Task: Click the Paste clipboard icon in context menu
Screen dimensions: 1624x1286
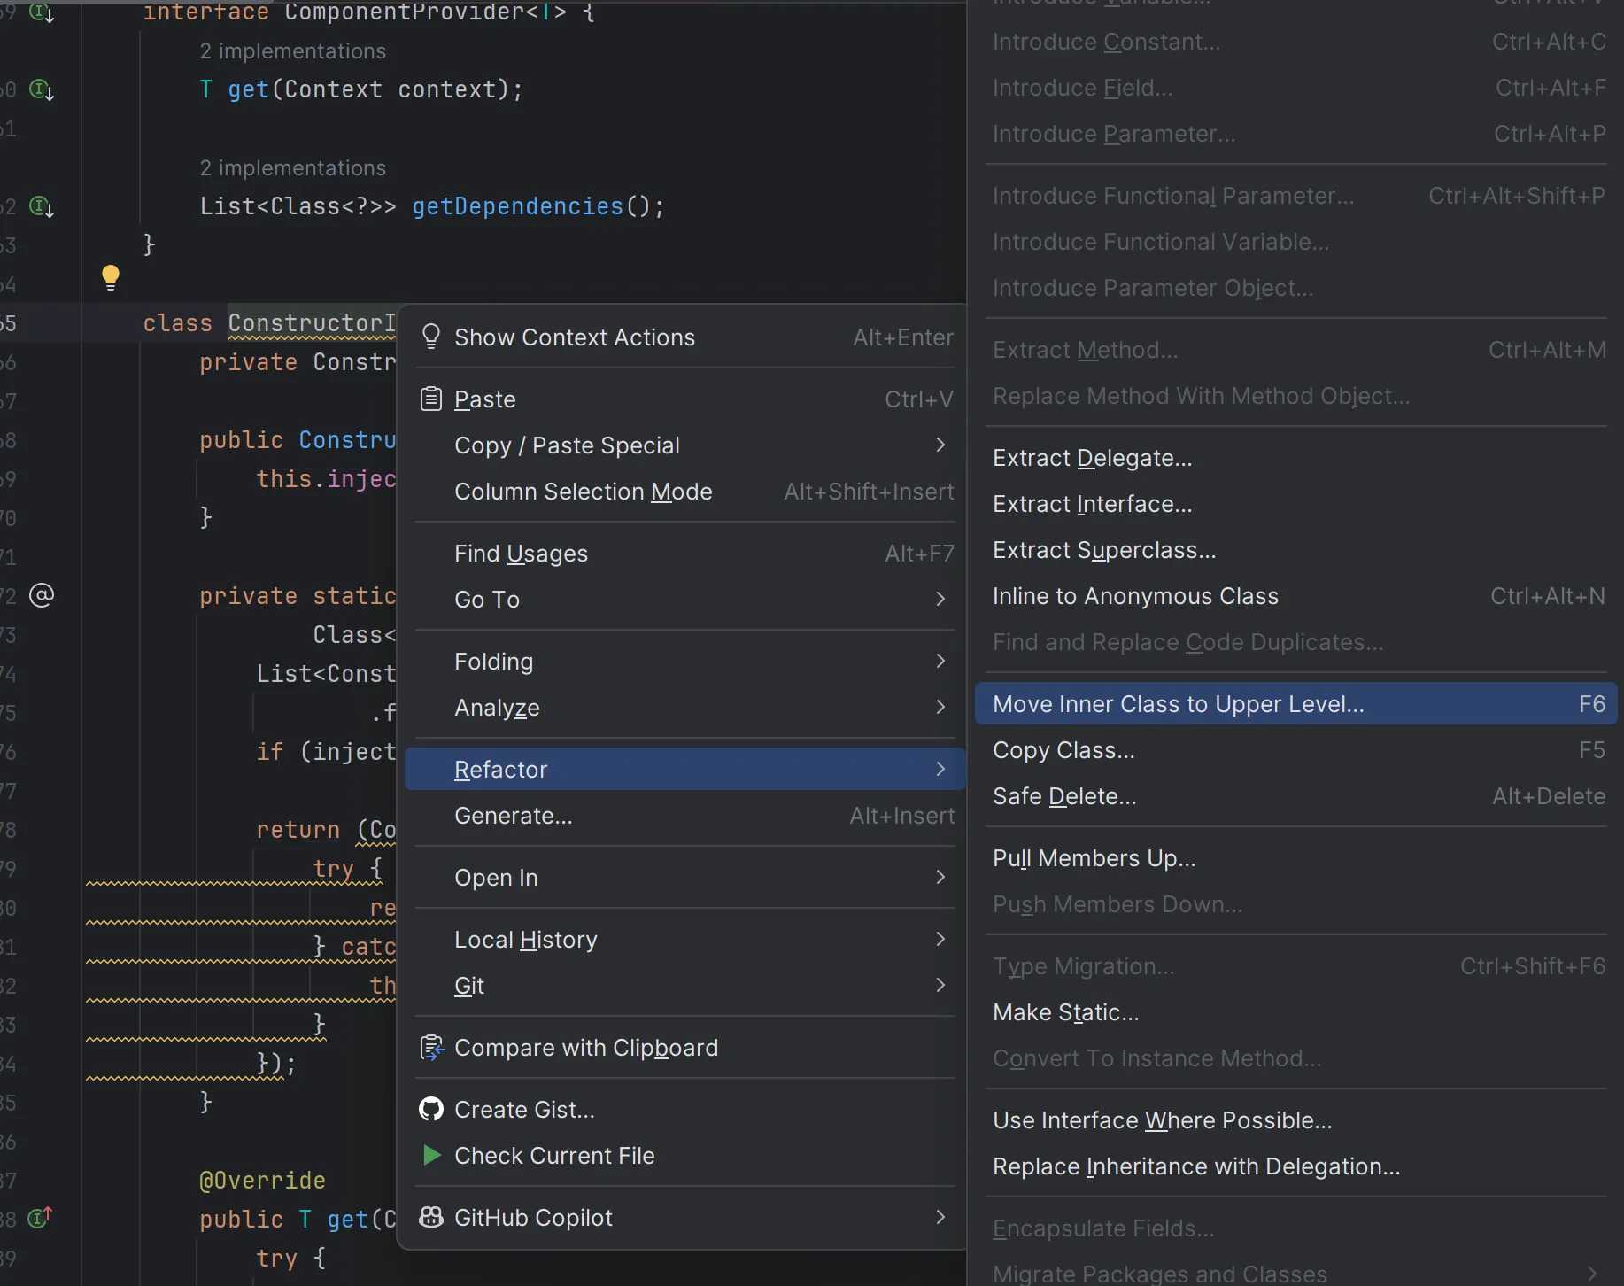Action: pyautogui.click(x=430, y=399)
